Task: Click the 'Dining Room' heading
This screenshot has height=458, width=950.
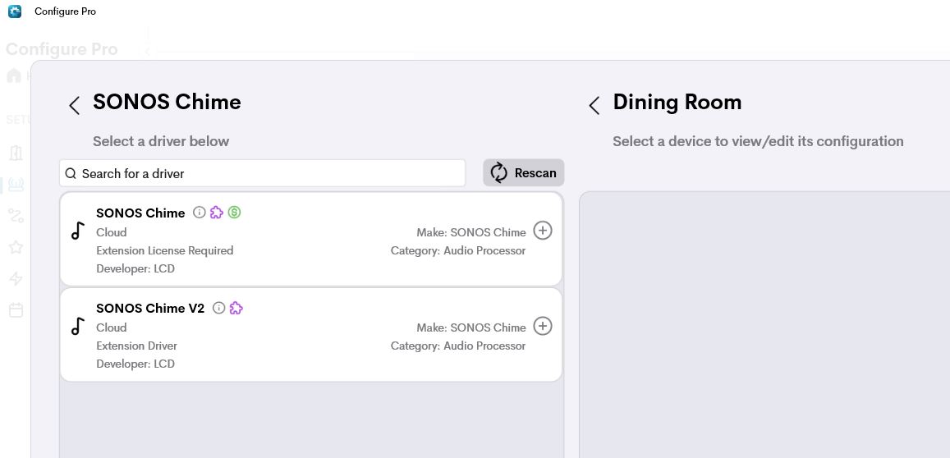Action: coord(677,102)
